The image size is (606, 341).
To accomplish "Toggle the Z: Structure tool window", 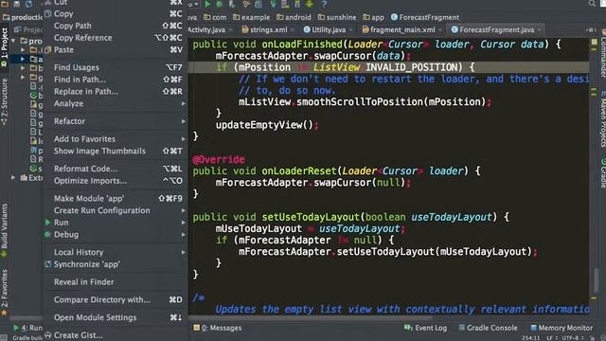I will point(4,101).
